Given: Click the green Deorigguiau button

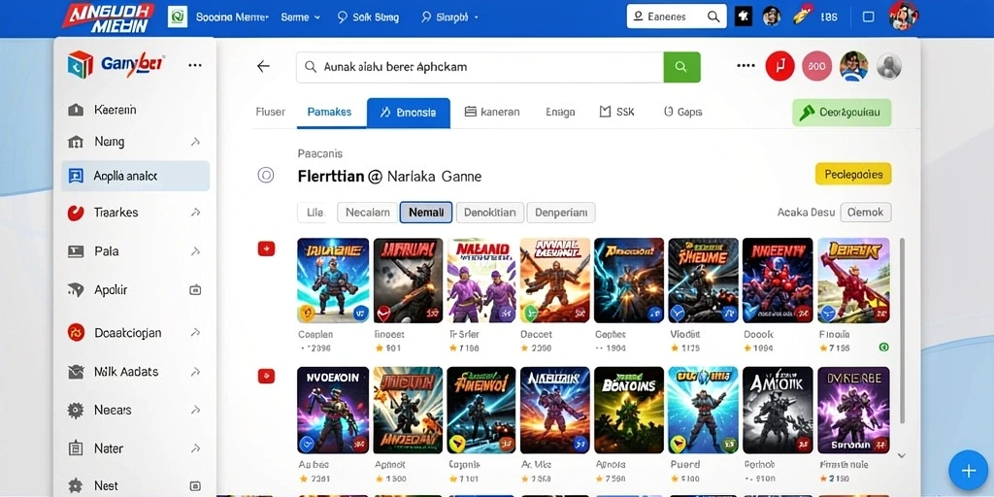Looking at the screenshot, I should [x=842, y=113].
